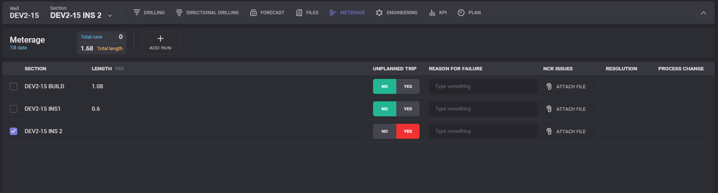This screenshot has width=718, height=193.
Task: Click reason for failure field for INS 2
Action: click(483, 131)
